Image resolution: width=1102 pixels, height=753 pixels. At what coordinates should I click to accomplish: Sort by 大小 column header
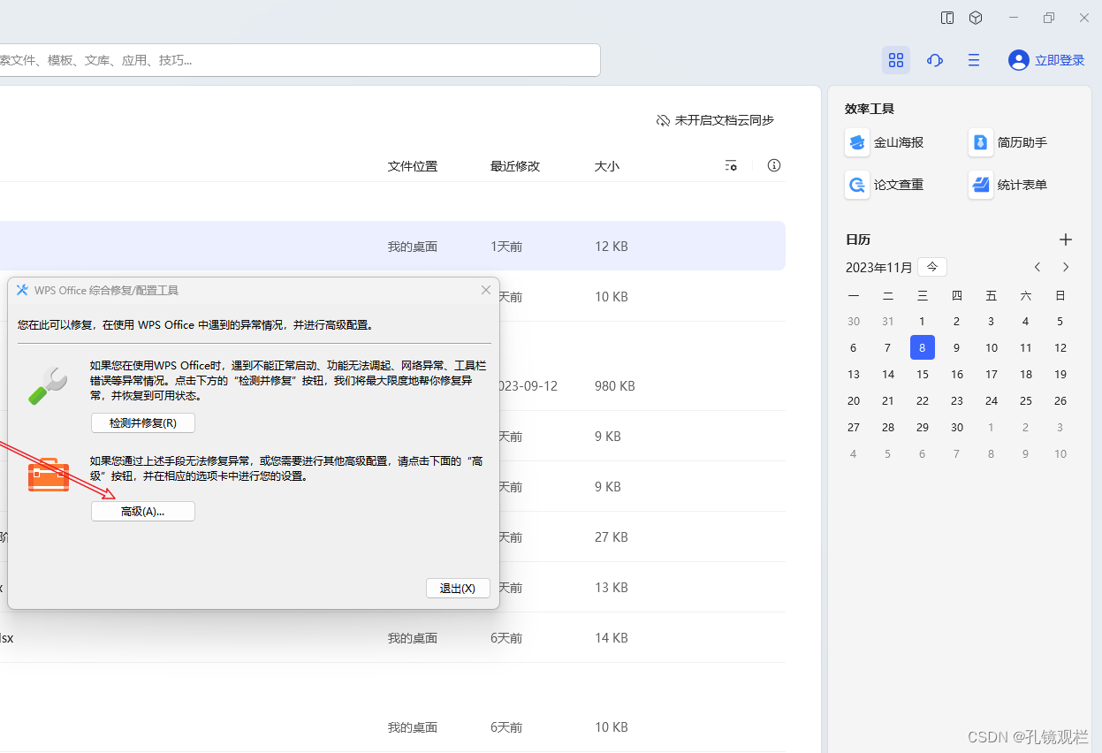tap(607, 166)
